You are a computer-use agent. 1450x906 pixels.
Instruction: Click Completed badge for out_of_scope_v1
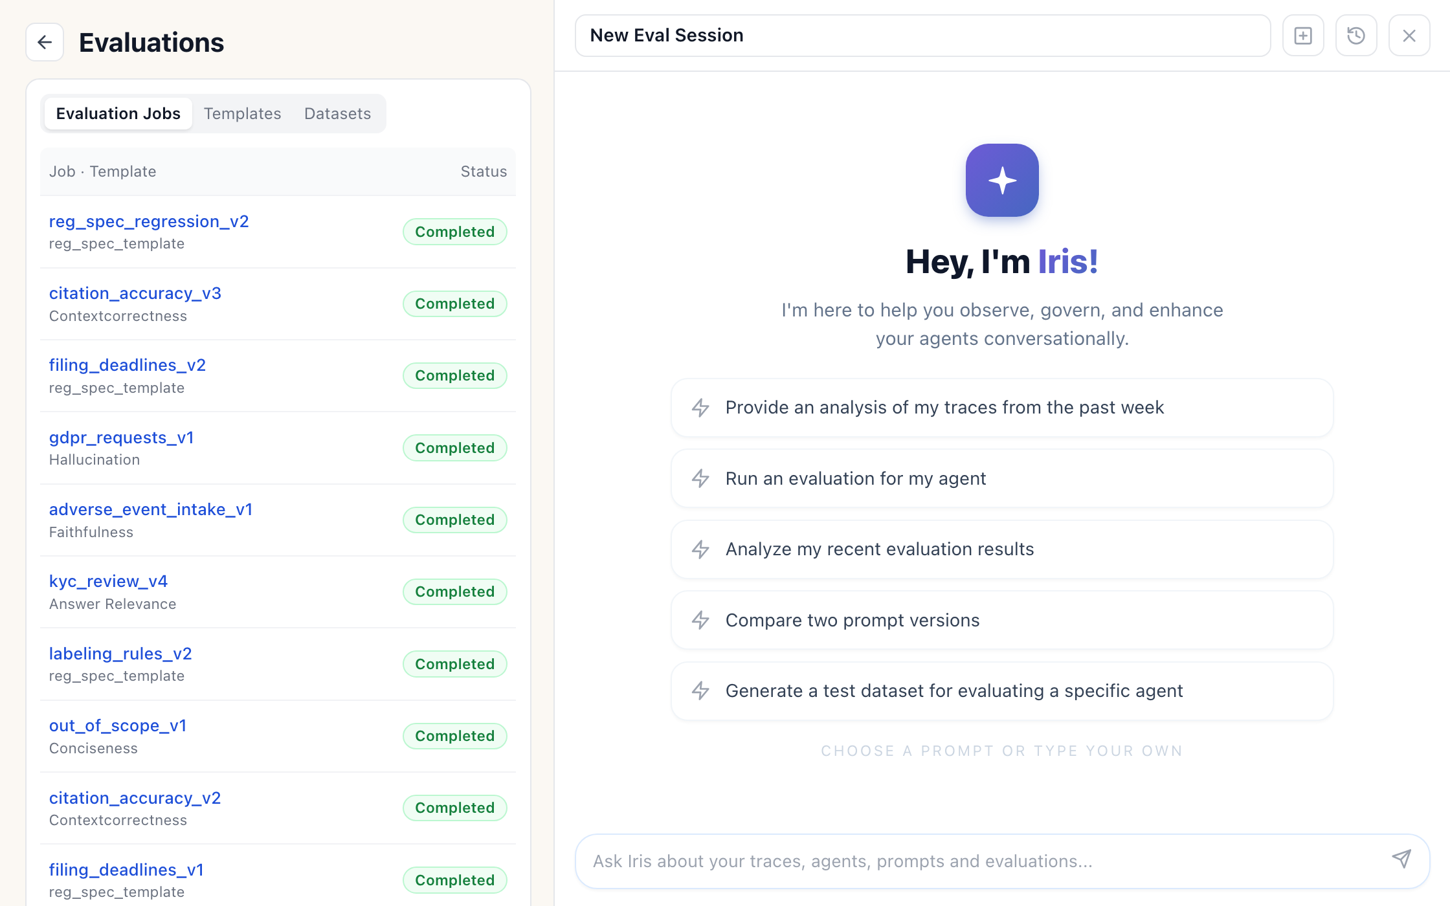pos(455,736)
